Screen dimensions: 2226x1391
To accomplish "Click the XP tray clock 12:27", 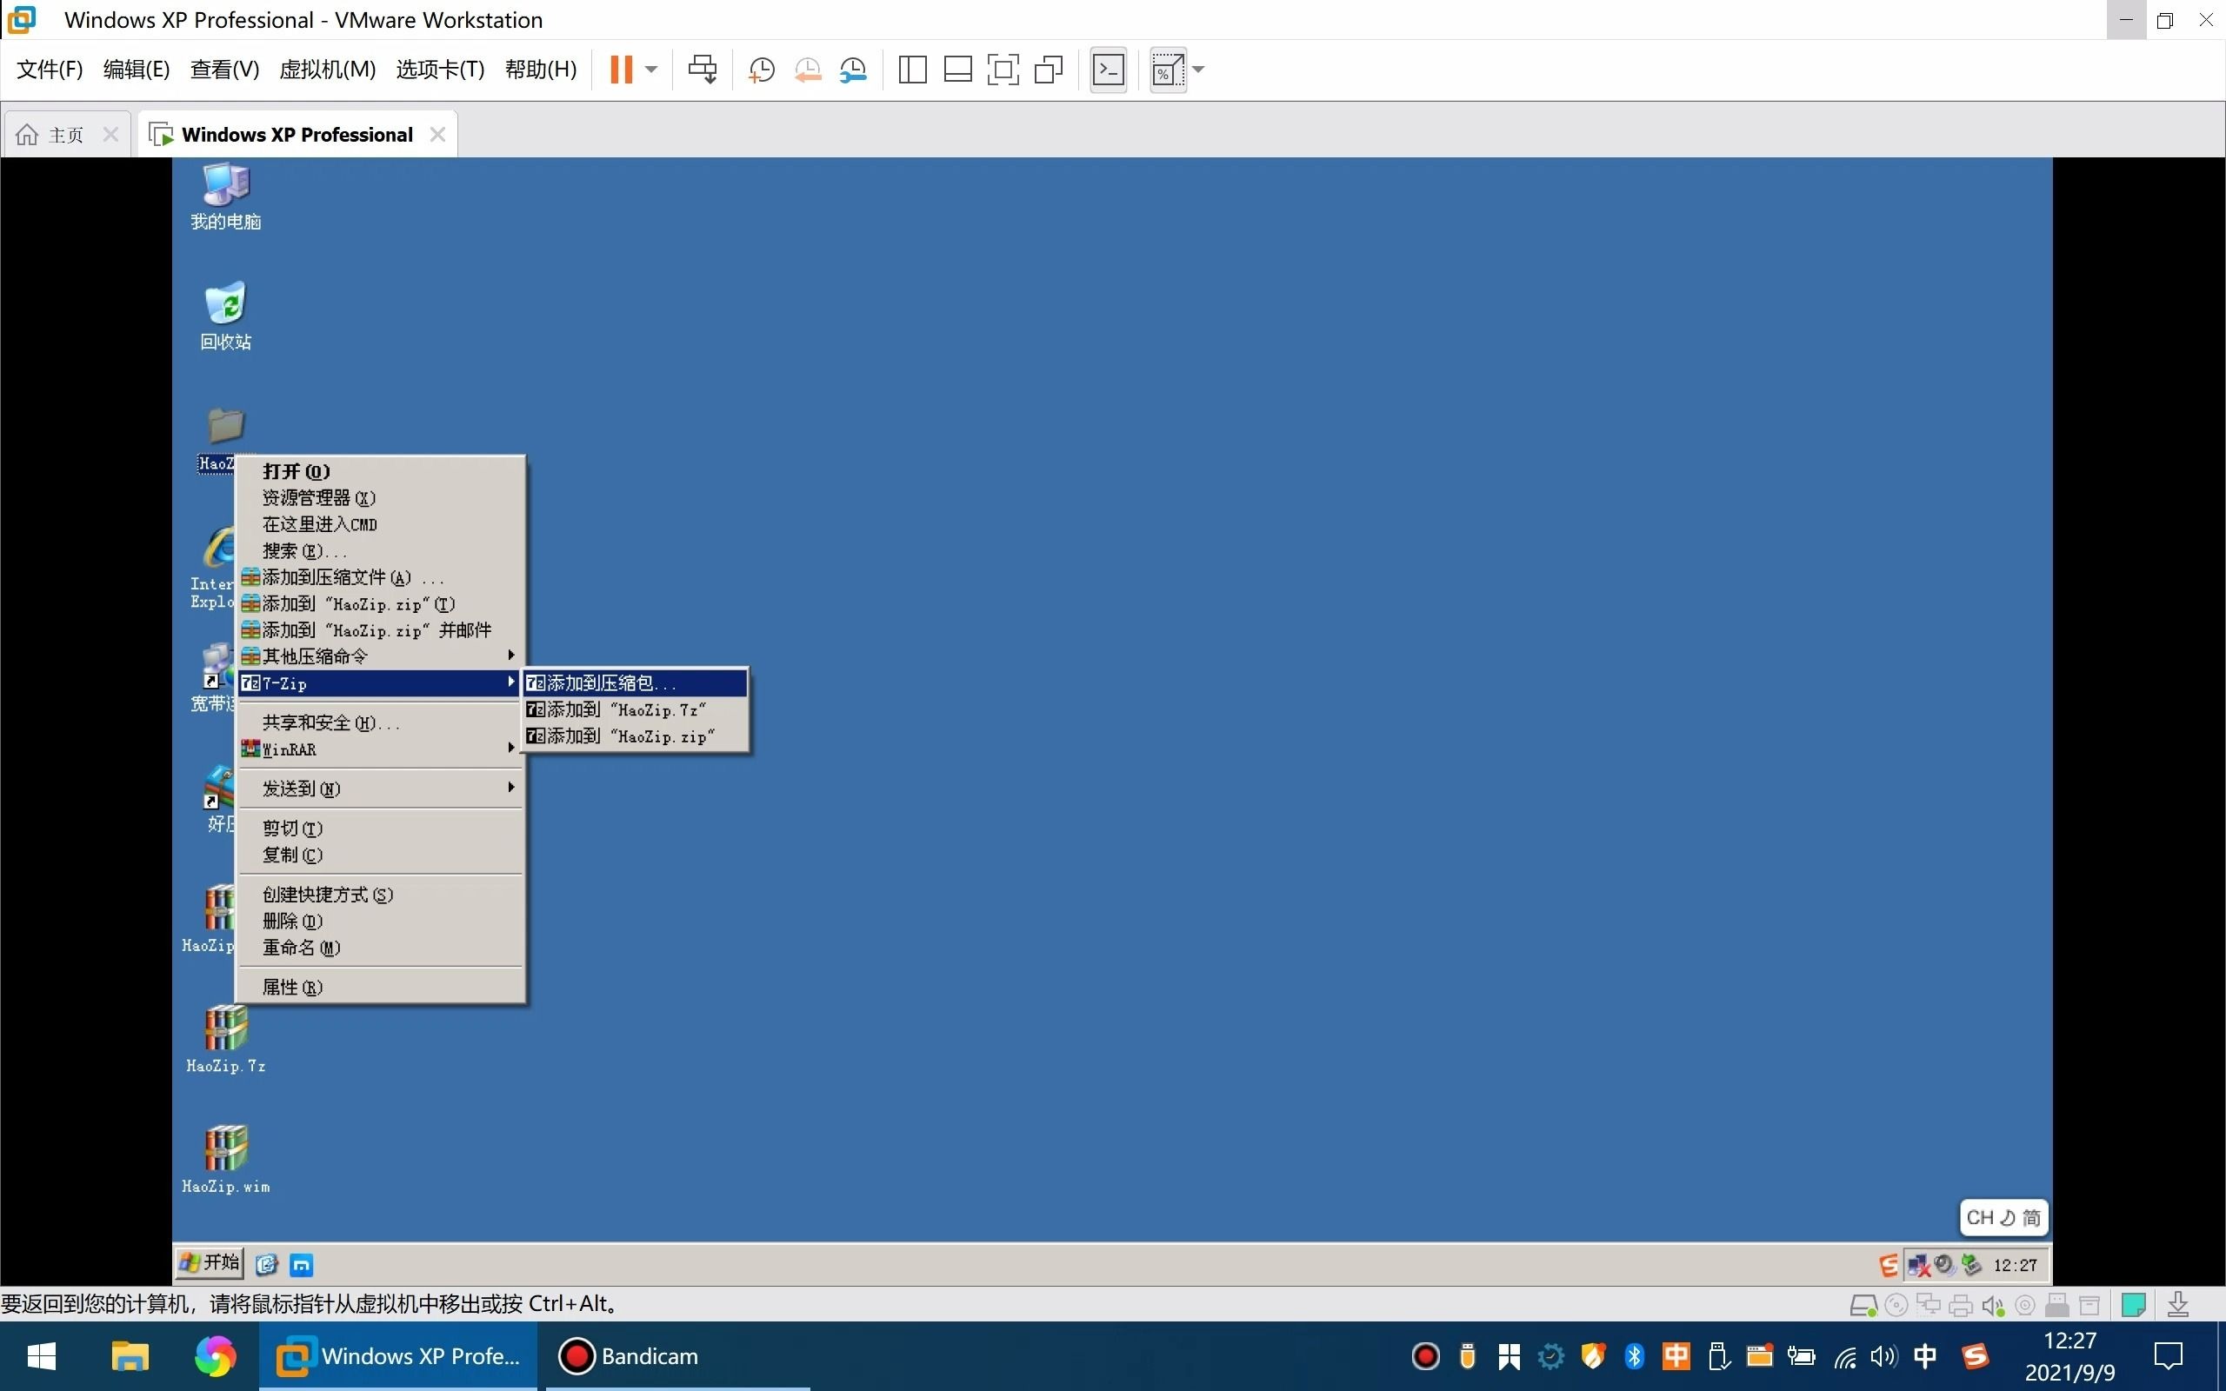I will pyautogui.click(x=2015, y=1266).
